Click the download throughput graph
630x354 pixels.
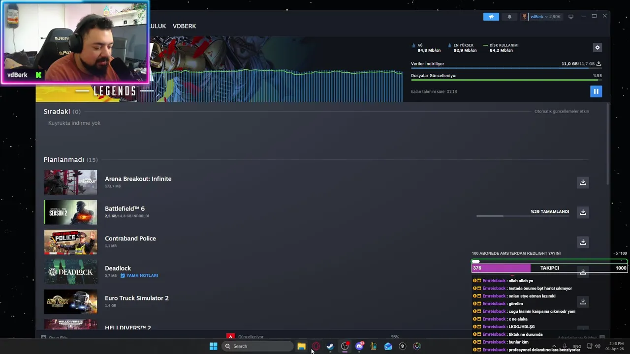(x=276, y=86)
